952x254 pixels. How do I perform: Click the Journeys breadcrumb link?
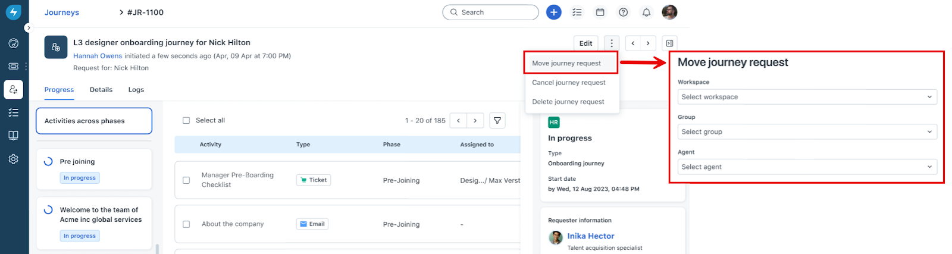[x=62, y=12]
